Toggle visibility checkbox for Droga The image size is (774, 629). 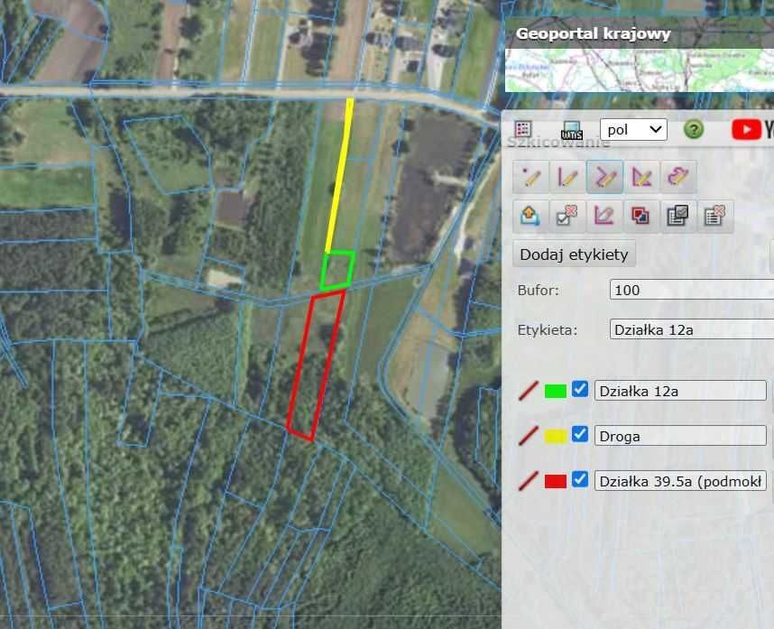tap(580, 434)
